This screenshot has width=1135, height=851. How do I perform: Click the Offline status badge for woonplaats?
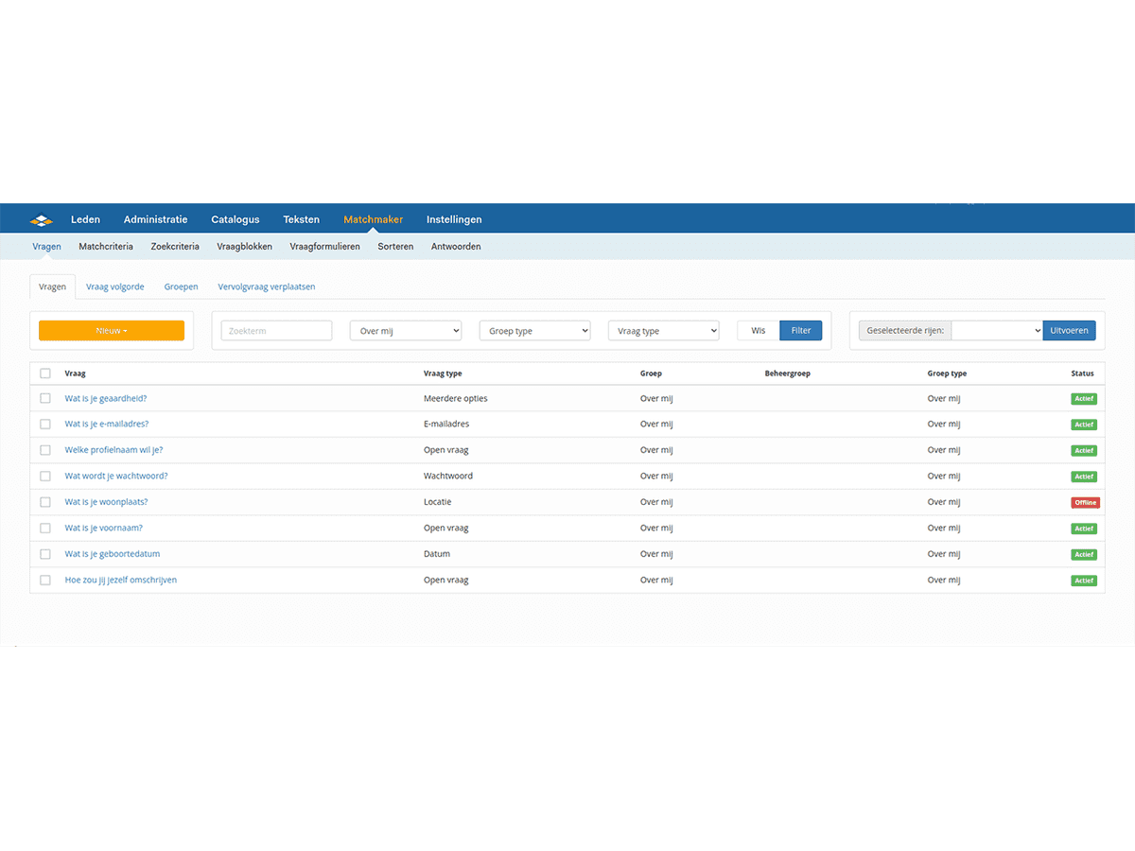click(x=1084, y=502)
